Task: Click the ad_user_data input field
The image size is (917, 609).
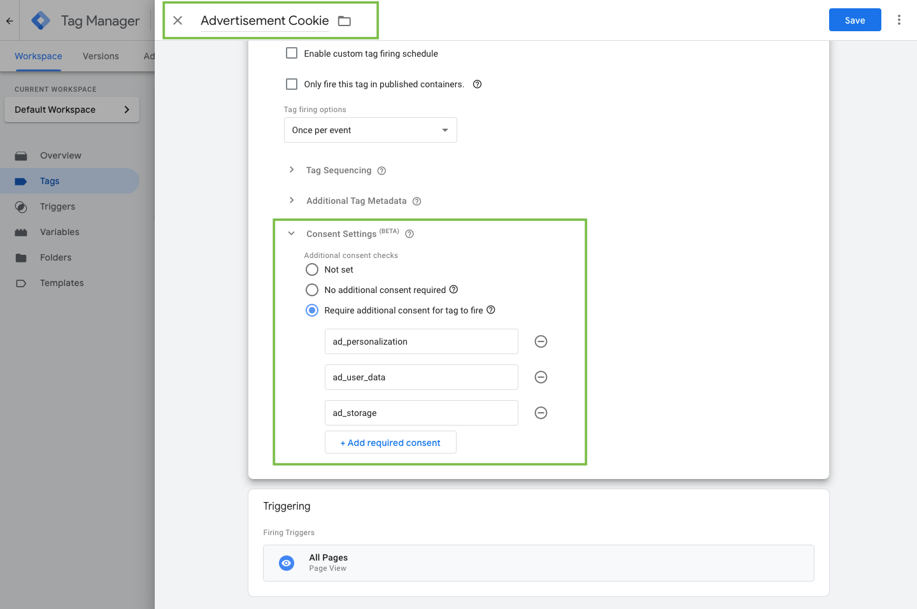Action: 421,377
